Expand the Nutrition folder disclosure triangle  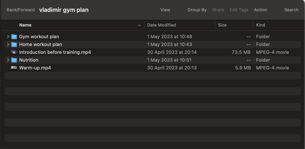tap(8, 60)
